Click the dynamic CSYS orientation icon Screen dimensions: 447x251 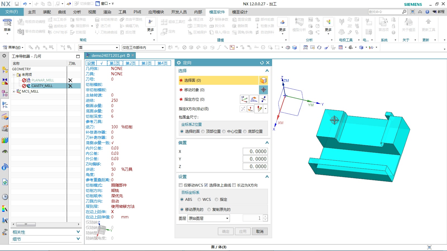coord(244,99)
